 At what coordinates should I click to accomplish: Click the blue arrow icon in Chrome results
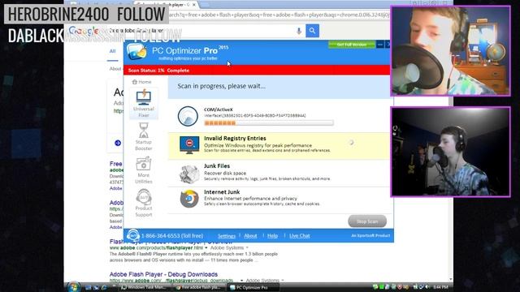tap(118, 143)
